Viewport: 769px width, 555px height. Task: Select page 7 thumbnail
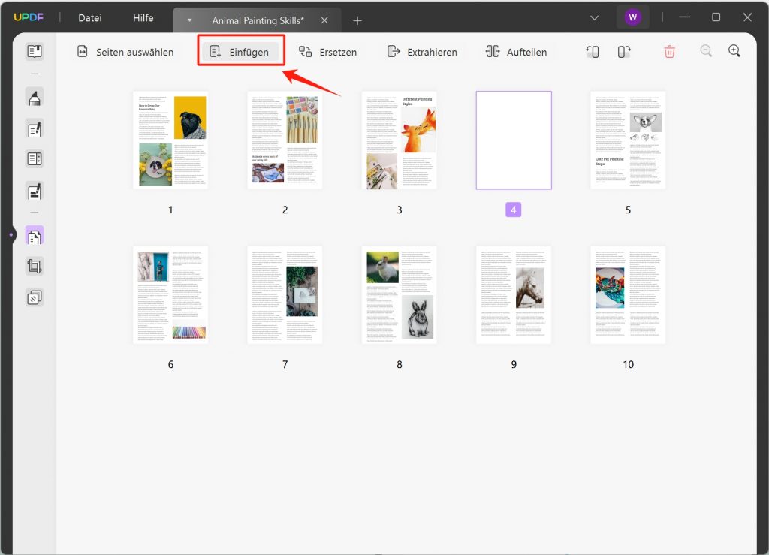point(285,295)
